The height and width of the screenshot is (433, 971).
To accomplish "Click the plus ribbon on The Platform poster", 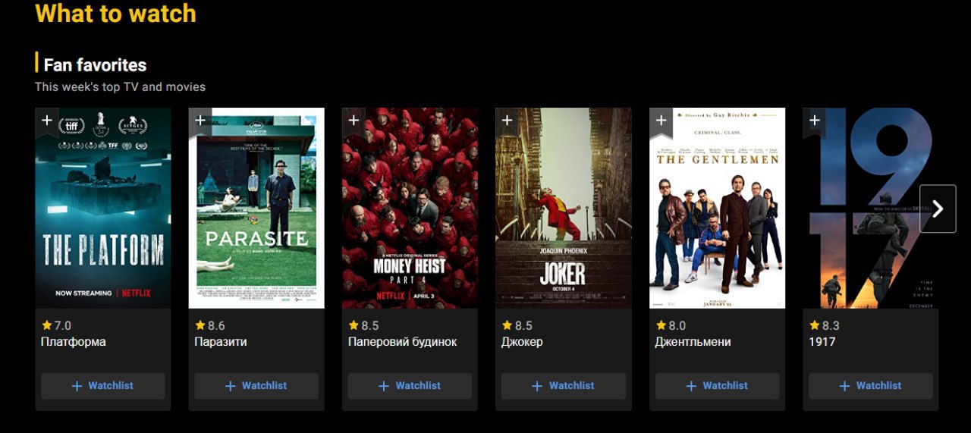I will 46,121.
